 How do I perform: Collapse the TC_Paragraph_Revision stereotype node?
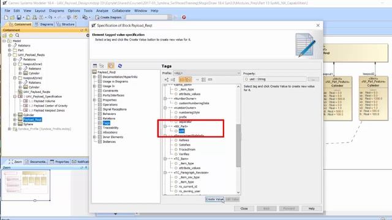pos(165,172)
